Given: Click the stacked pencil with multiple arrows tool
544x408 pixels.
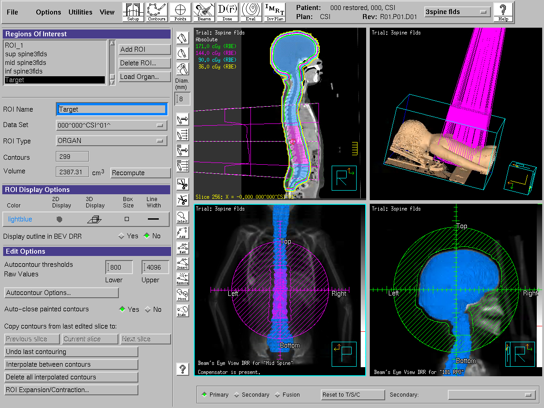Looking at the screenshot, I should coord(182,166).
